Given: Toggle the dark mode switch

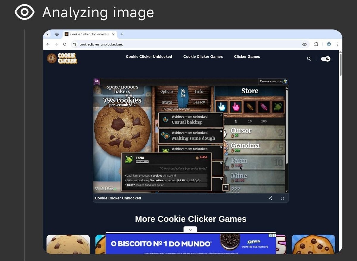Looking at the screenshot, I should click(325, 59).
